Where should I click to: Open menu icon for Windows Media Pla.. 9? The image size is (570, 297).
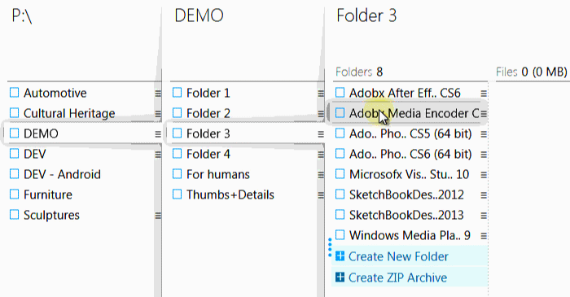[x=484, y=236]
